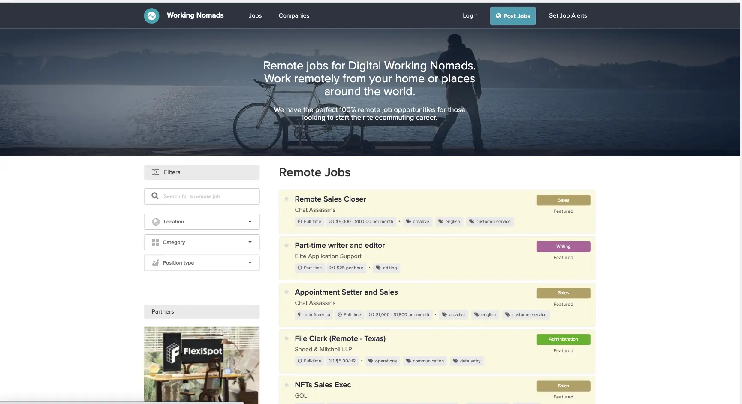This screenshot has height=404, width=742.
Task: Click the 'creative' tag on Remote Sales Closer
Action: coord(417,222)
